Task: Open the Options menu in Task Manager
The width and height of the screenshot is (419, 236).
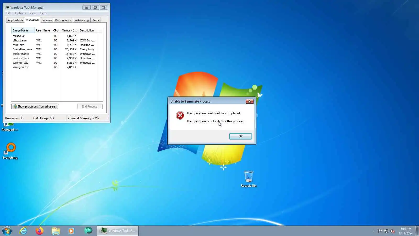Action: coord(20,13)
